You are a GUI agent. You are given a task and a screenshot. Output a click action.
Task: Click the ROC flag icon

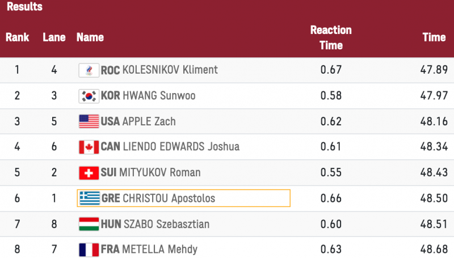[89, 70]
